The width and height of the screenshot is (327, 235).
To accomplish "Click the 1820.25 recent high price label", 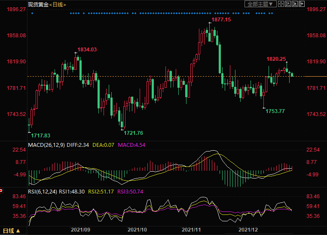I will pyautogui.click(x=276, y=59).
